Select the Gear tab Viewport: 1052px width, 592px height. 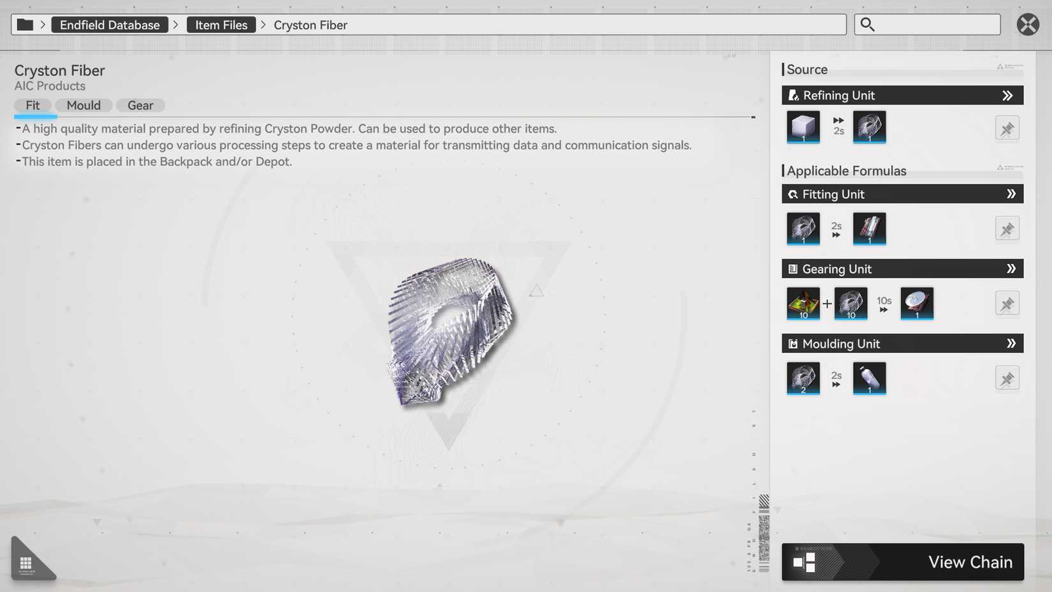pos(140,105)
